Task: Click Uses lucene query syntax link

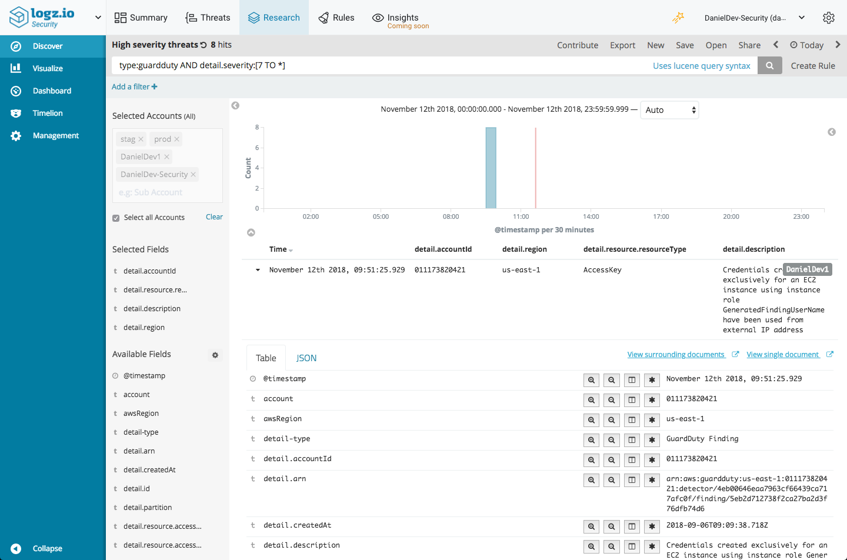Action: [x=701, y=66]
